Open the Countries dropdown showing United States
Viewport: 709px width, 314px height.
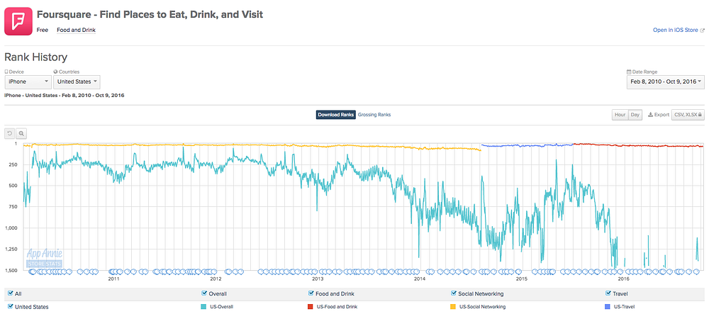[x=77, y=82]
